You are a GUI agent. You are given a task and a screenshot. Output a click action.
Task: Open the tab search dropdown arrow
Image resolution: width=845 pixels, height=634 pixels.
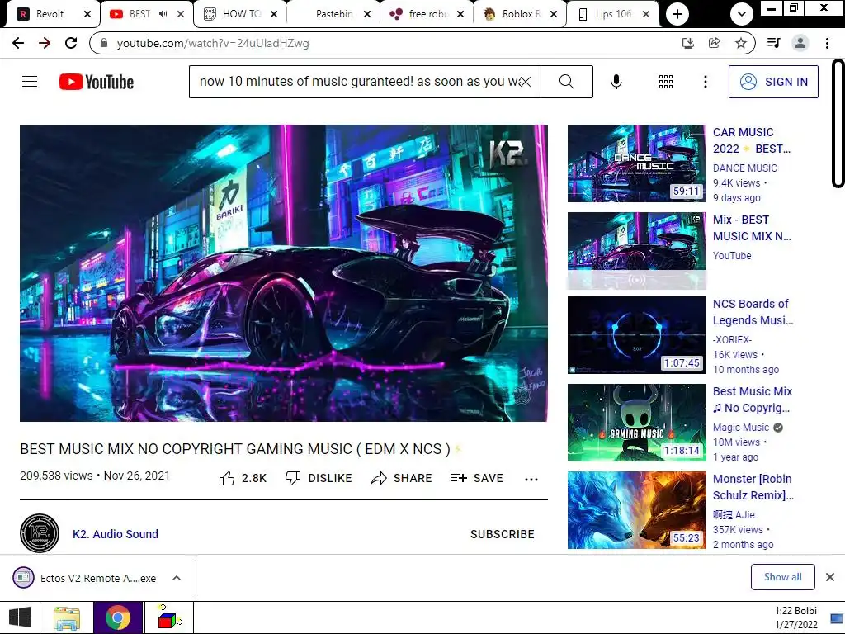click(742, 14)
